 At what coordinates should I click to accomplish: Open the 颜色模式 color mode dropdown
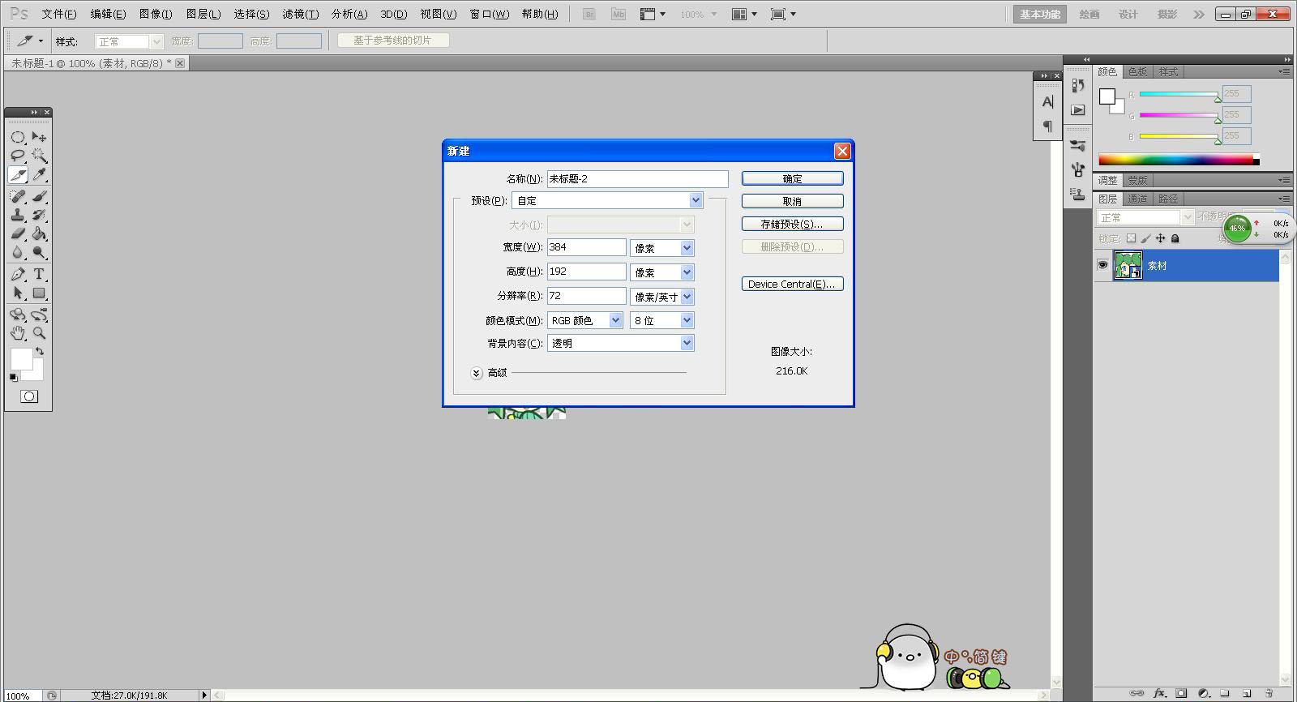585,320
